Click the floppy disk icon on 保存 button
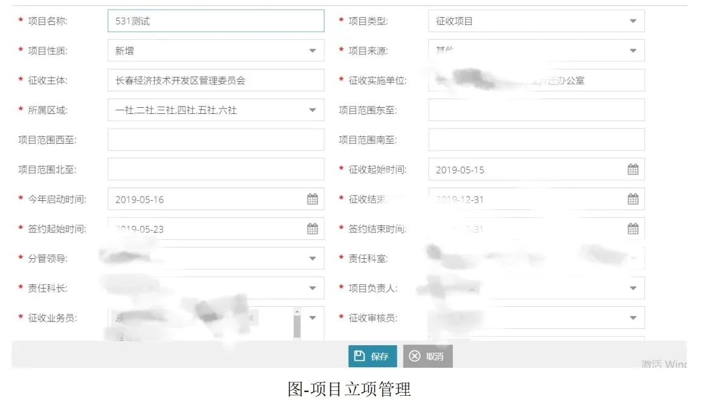 [358, 356]
